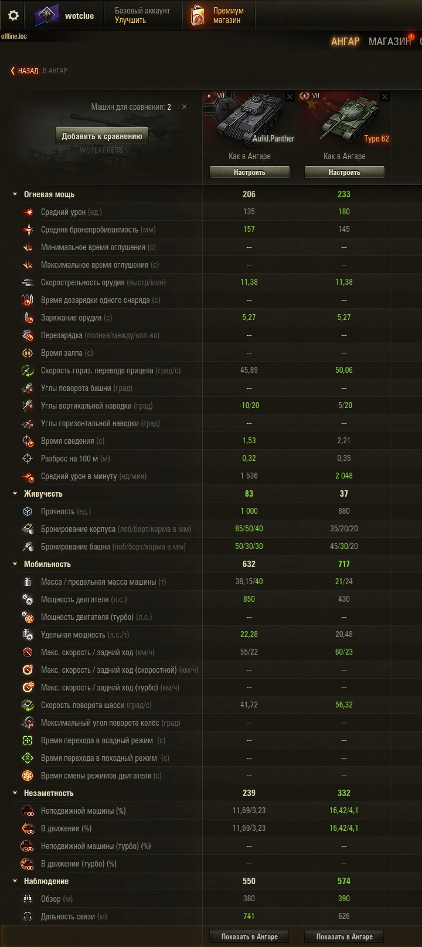Click the Добавить к сравнению button
This screenshot has width=422, height=947.
click(102, 136)
